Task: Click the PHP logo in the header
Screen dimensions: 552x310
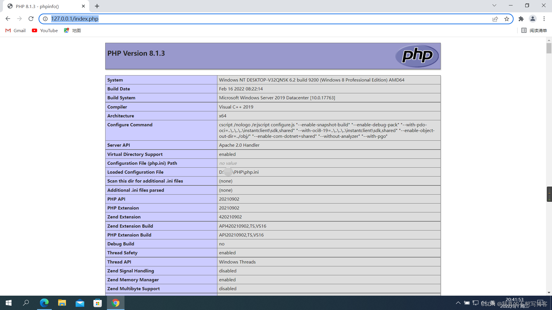Action: pyautogui.click(x=417, y=56)
